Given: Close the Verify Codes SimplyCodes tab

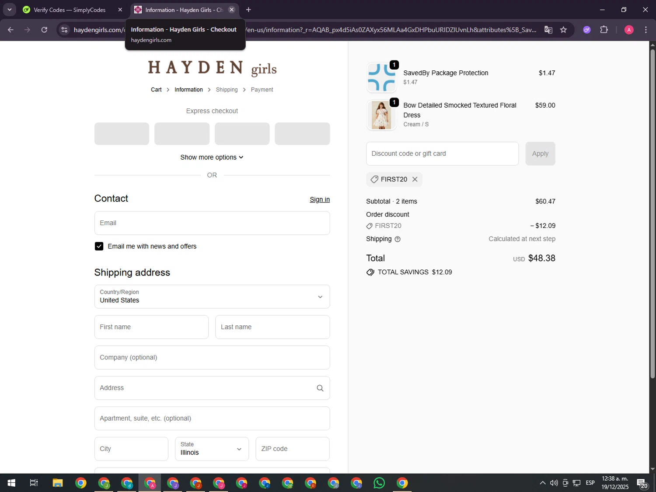Looking at the screenshot, I should tap(120, 10).
